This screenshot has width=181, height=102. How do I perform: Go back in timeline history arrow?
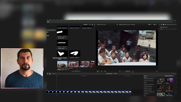point(98,74)
